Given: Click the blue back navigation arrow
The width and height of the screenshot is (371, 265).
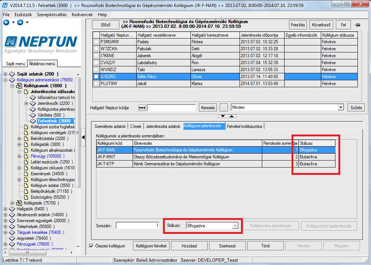Looking at the screenshot, I should pos(6,22).
